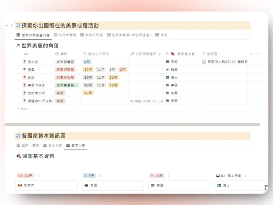Viewport: 273px width, 205px height.
Task: Click the airplane emoji in 各國家資本資訊區 heading
Action: pos(18,136)
